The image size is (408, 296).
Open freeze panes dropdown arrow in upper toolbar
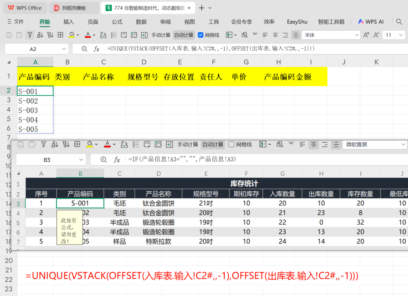tap(235, 35)
